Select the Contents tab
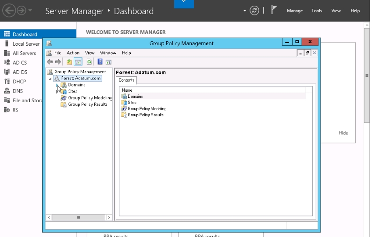Image resolution: width=372 pixels, height=237 pixels. 127,80
